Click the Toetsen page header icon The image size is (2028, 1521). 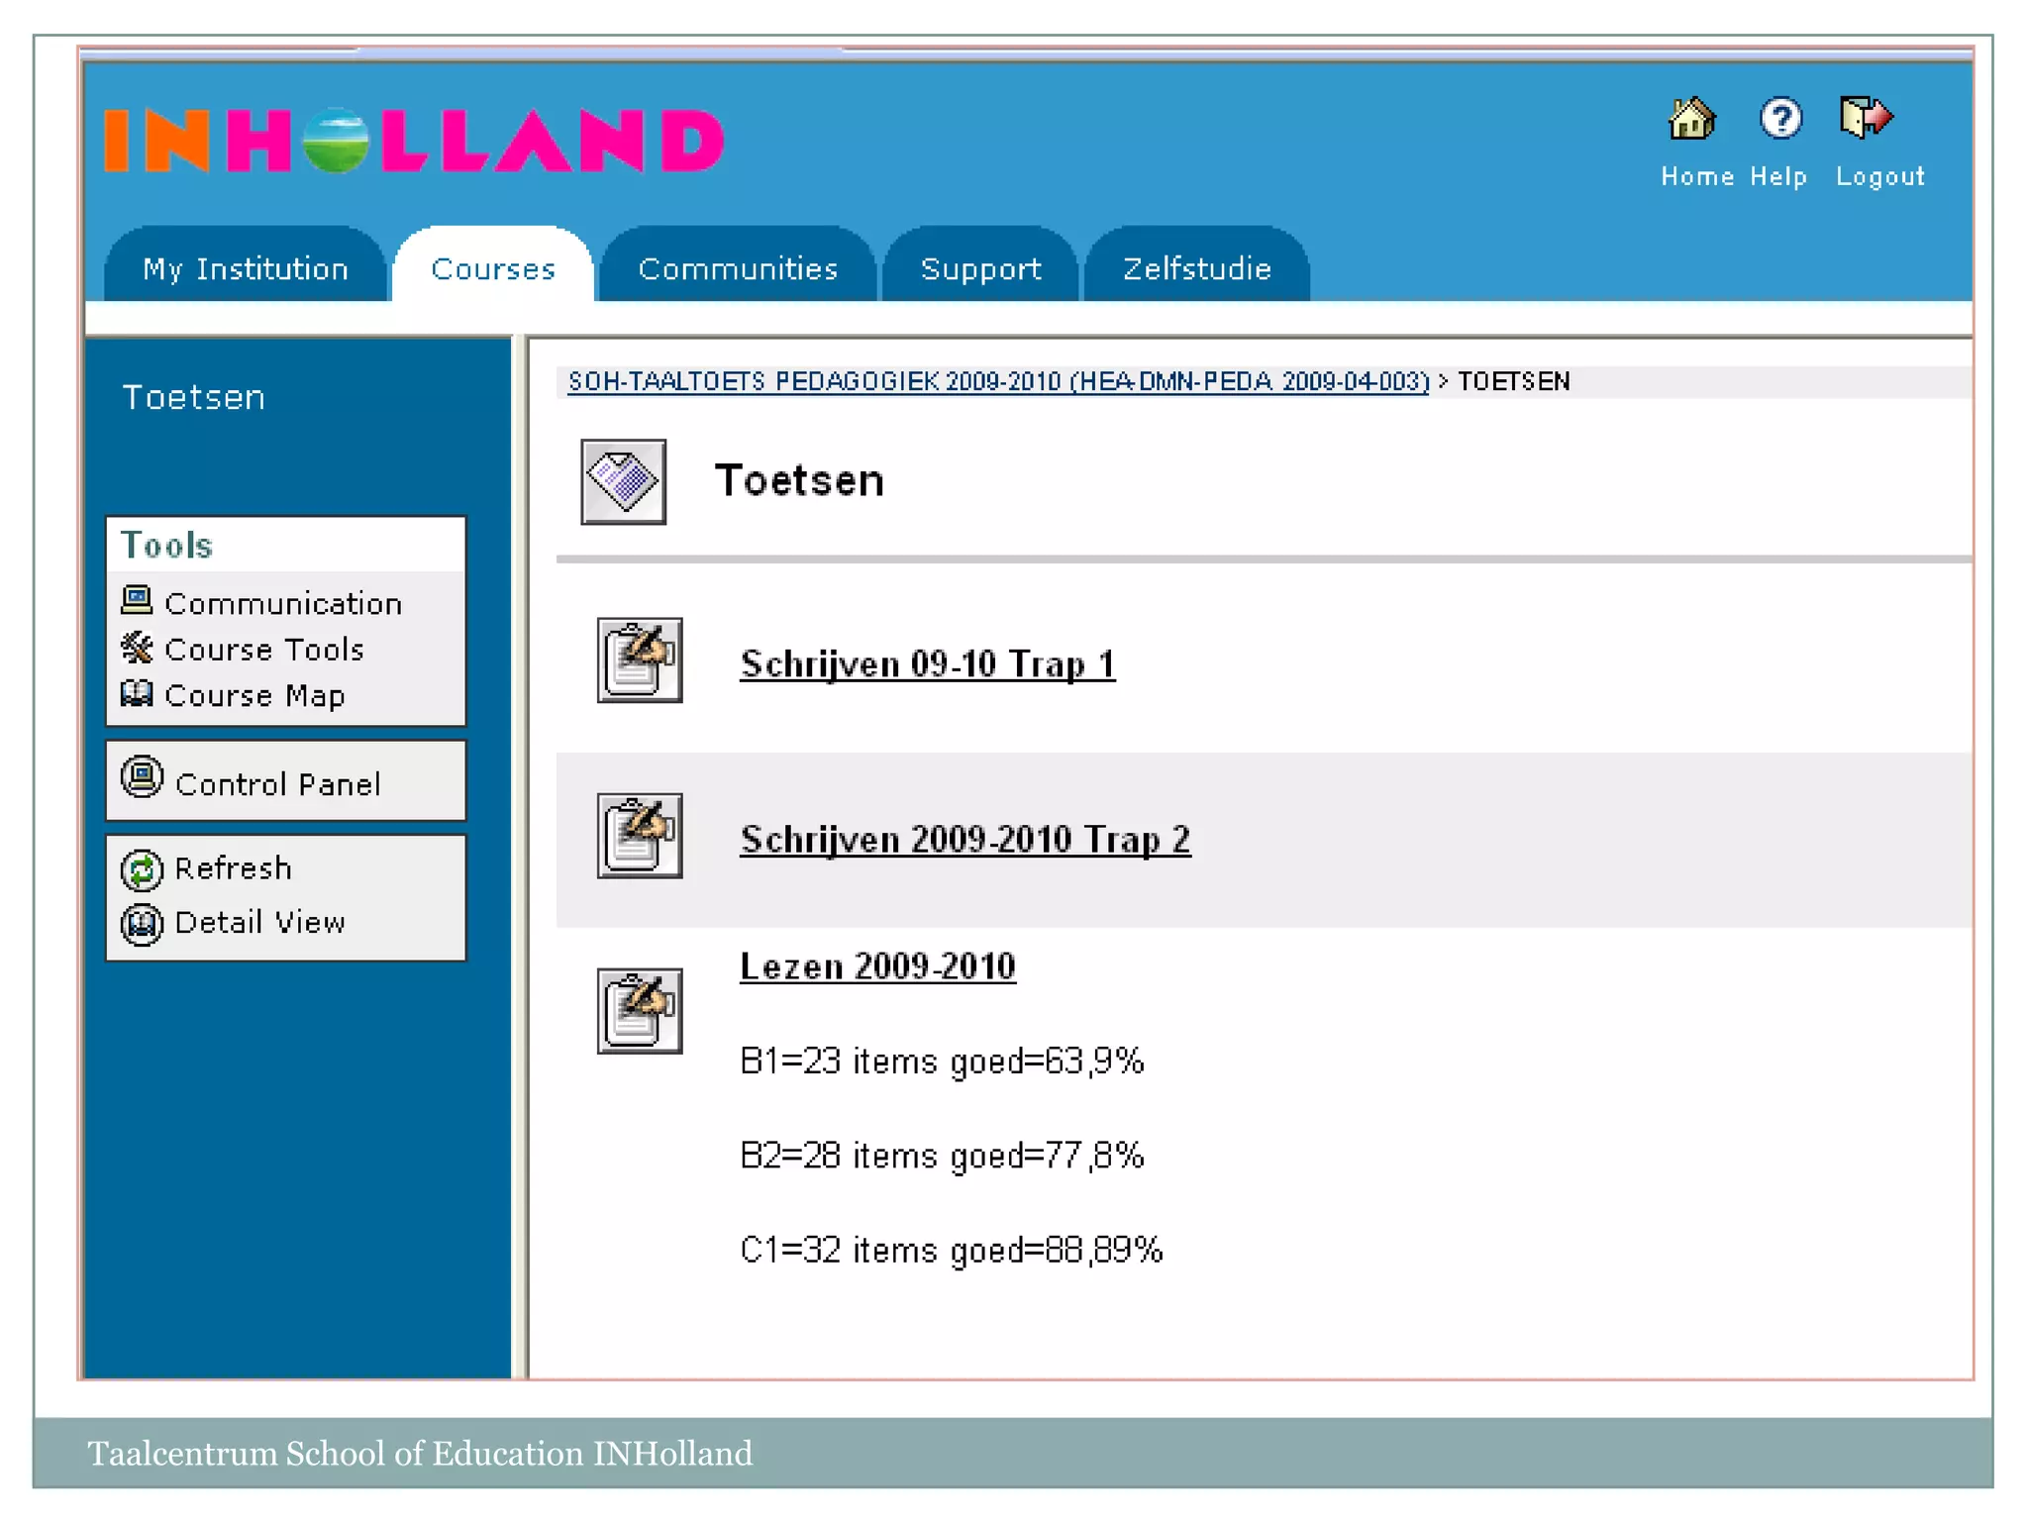pyautogui.click(x=623, y=482)
